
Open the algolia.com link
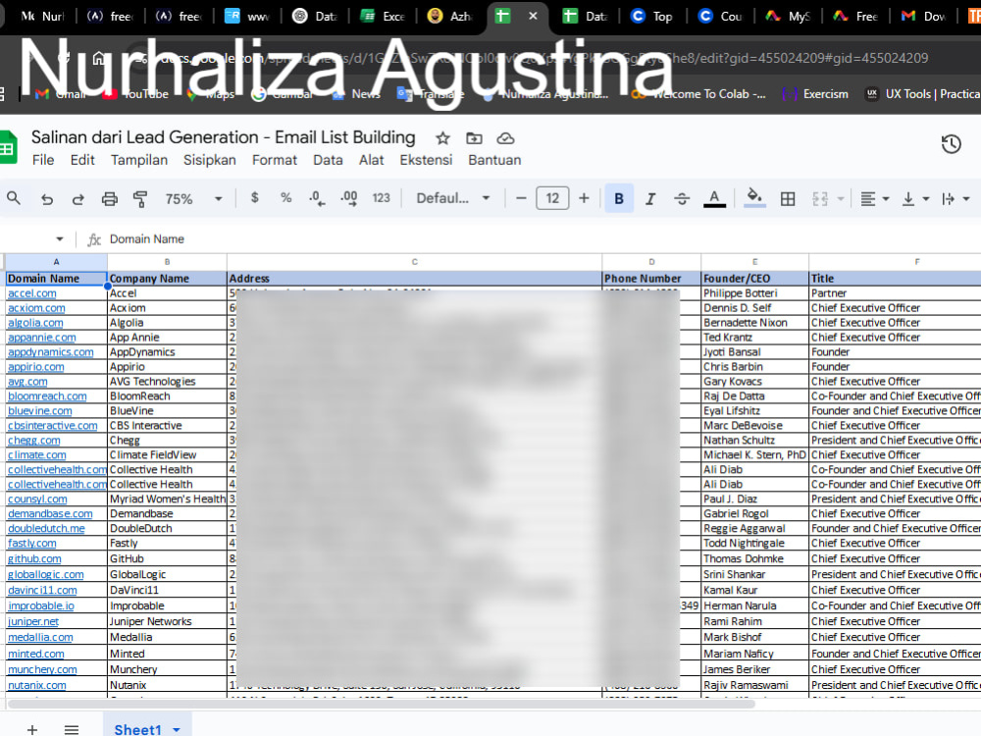35,323
